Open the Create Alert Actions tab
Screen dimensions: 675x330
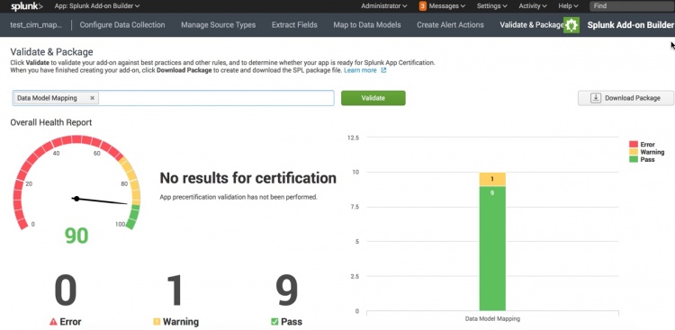[x=450, y=25]
